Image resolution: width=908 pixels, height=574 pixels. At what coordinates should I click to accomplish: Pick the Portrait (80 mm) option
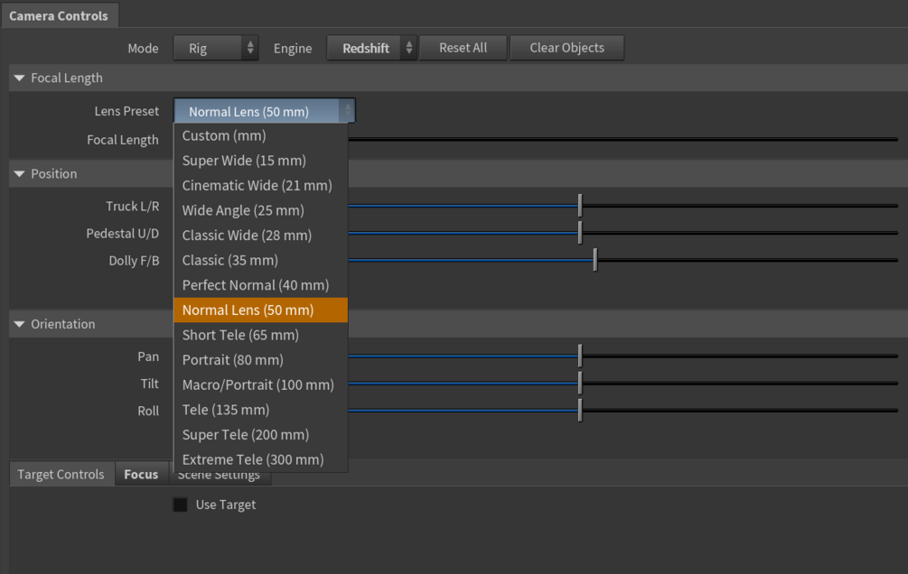point(232,360)
